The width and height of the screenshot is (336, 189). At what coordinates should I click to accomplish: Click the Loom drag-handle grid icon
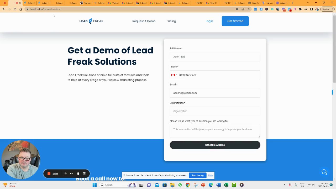(65, 174)
